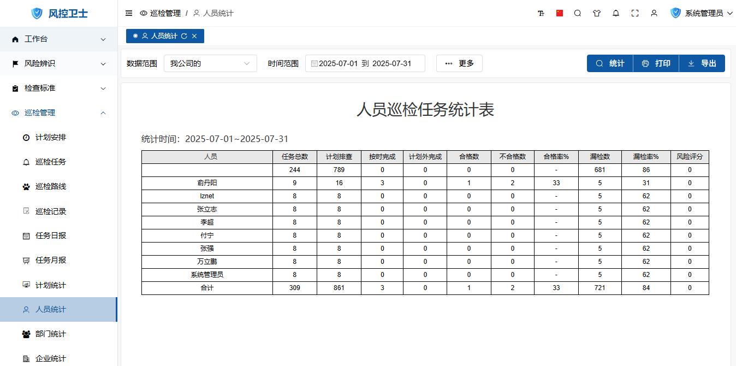The image size is (736, 366).
Task: Click the user profile icon in header
Action: (654, 13)
